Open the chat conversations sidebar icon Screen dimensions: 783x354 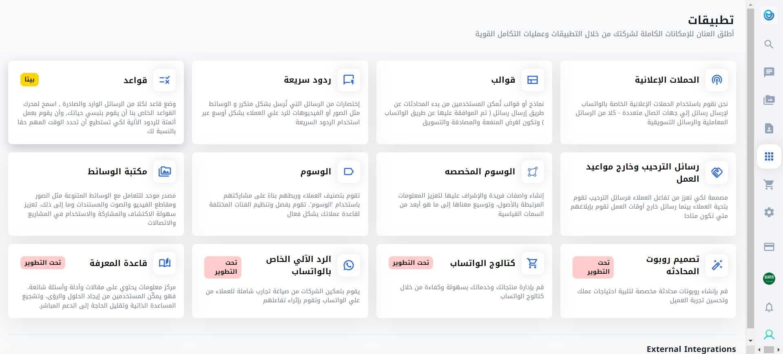[769, 72]
